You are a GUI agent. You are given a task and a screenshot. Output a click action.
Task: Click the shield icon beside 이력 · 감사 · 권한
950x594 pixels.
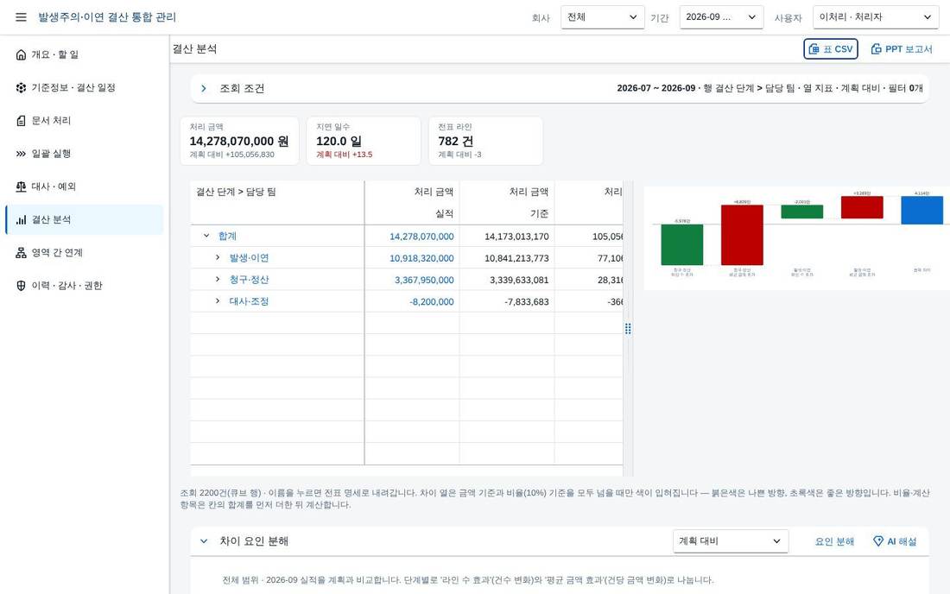[22, 286]
